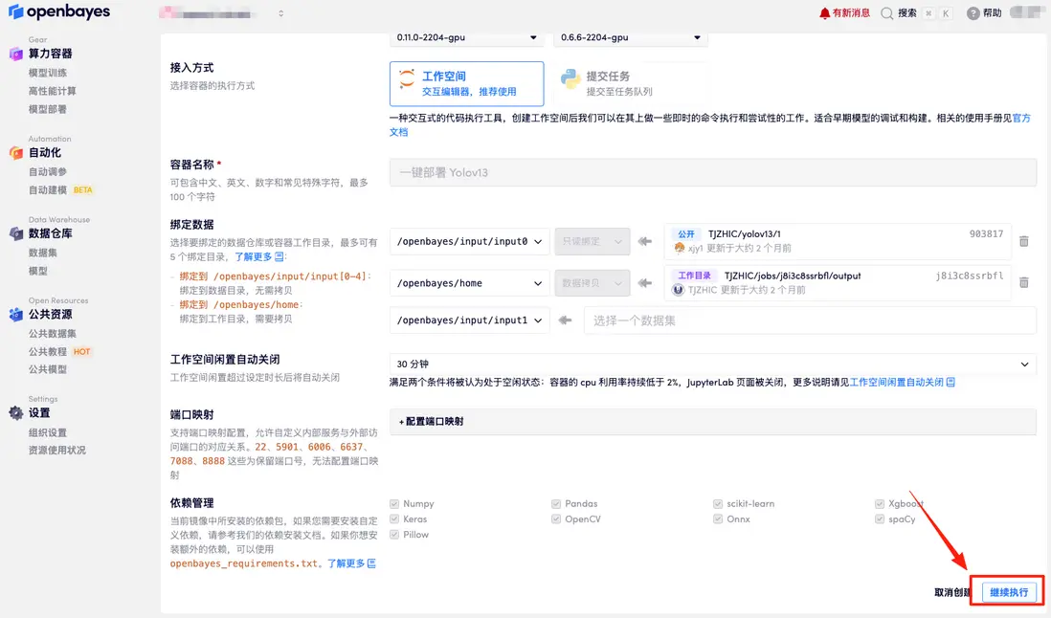Toggle the OpenCV dependency checkbox
Viewport: 1051px width, 618px height.
point(555,519)
